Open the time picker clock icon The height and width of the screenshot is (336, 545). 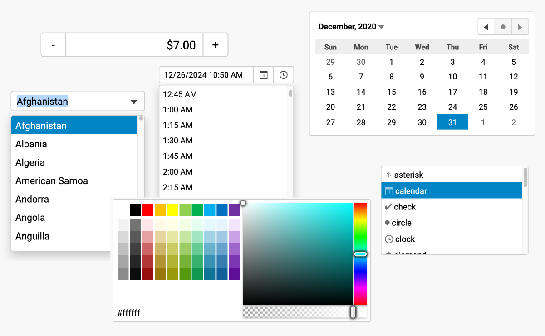(x=284, y=75)
